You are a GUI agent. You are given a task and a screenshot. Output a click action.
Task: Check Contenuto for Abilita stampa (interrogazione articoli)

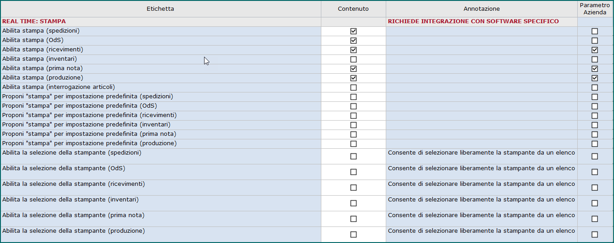point(354,88)
